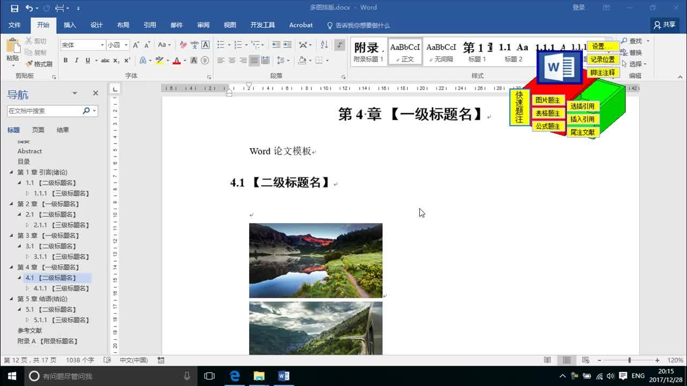Click the search magnifier in navigation pane
The image size is (687, 386).
(86, 111)
